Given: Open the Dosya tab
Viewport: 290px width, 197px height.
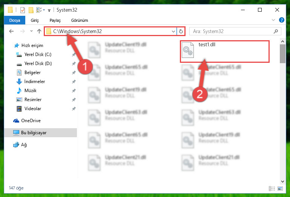Looking at the screenshot, I should point(15,20).
